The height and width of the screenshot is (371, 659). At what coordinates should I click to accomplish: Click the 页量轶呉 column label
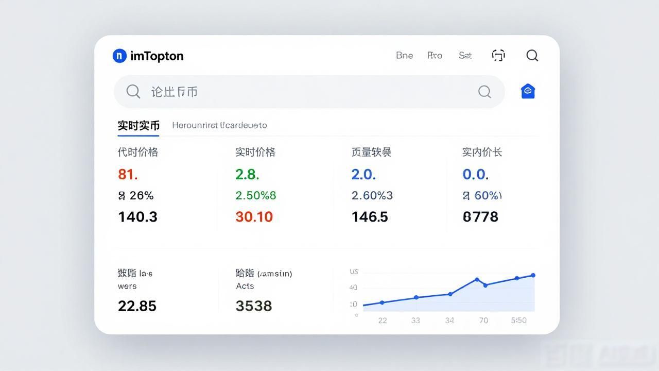pos(371,152)
